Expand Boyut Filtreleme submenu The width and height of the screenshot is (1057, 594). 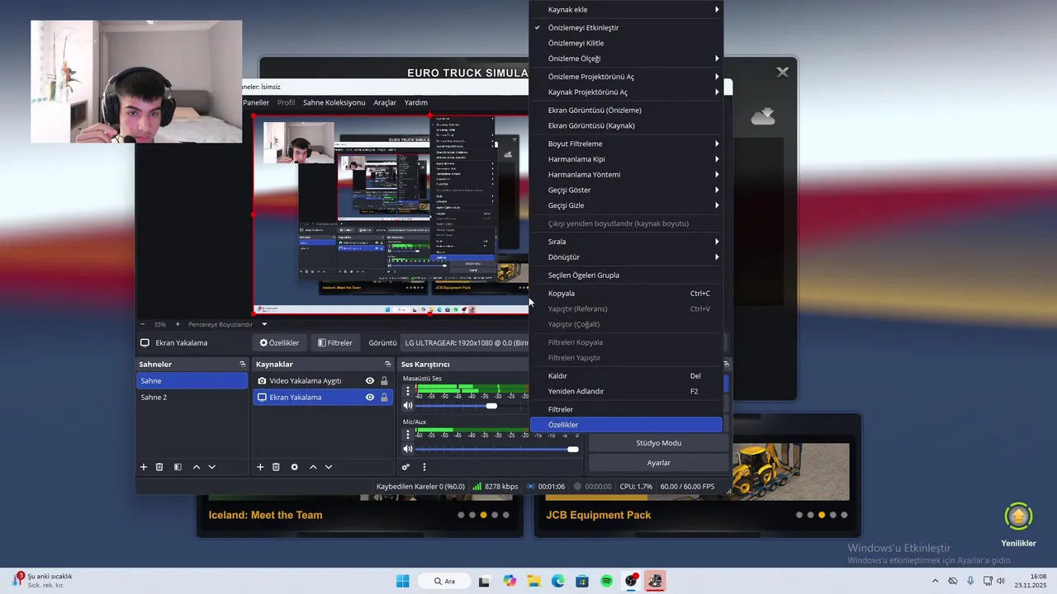point(627,144)
